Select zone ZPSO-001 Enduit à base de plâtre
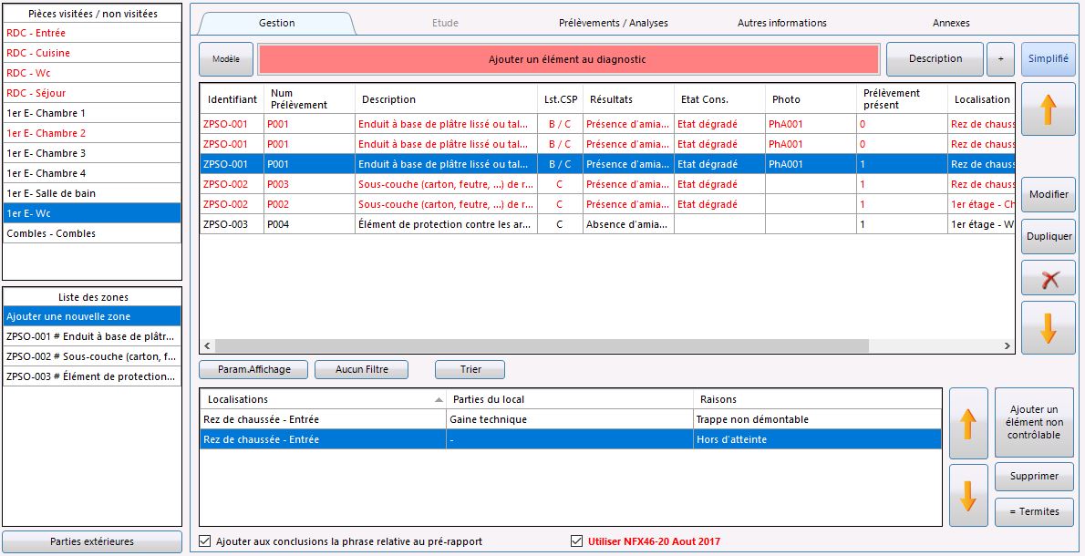This screenshot has width=1085, height=556. (x=92, y=336)
